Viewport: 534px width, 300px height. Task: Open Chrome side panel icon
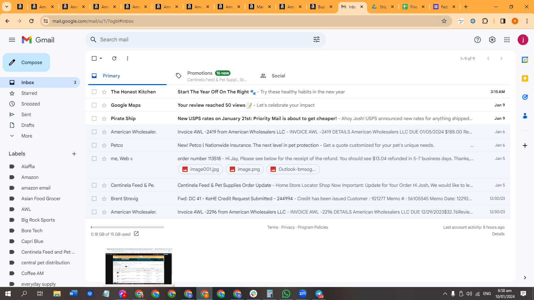click(x=503, y=21)
